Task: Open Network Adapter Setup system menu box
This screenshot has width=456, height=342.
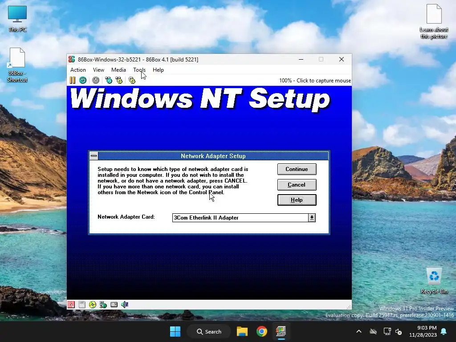Action: 94,156
